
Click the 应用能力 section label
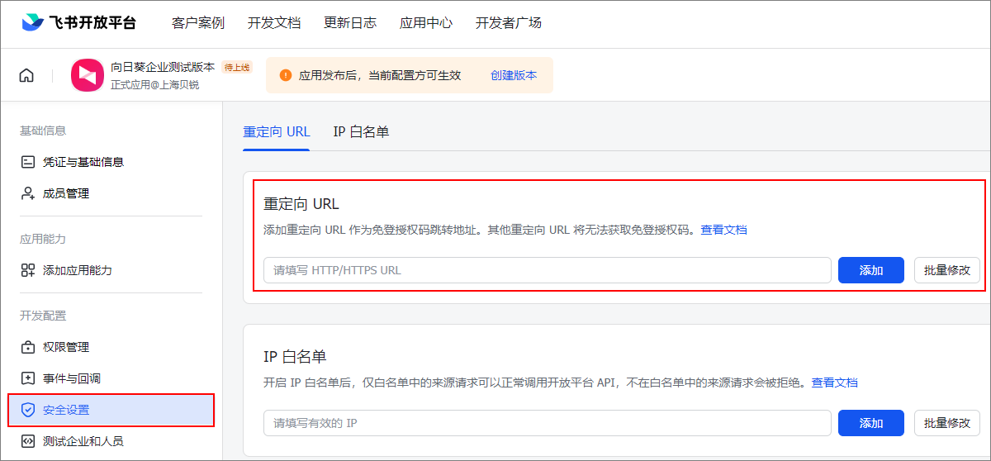[x=43, y=239]
